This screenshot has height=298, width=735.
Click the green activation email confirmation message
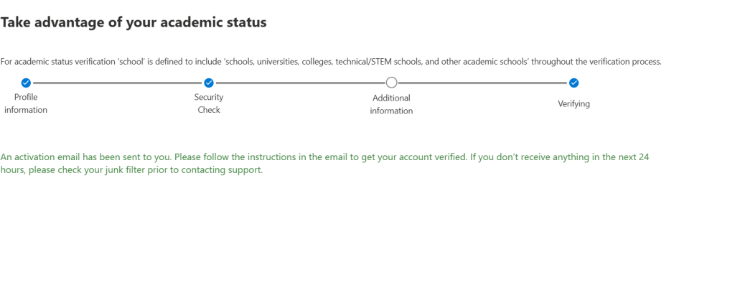pos(324,163)
